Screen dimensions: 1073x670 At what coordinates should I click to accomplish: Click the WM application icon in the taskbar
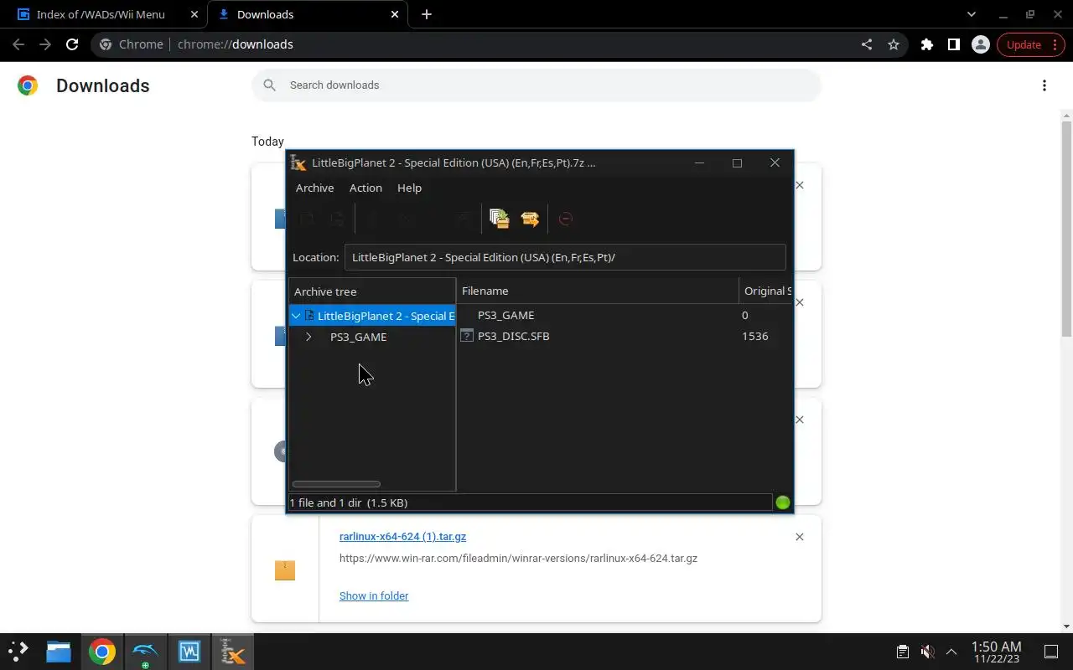click(189, 652)
